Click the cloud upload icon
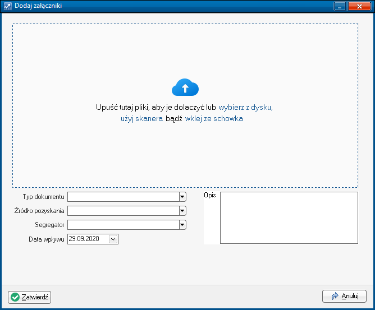Image resolution: width=375 pixels, height=310 pixels. click(x=185, y=87)
